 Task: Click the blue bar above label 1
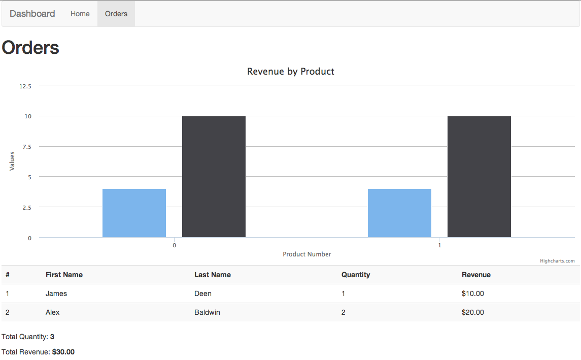pos(399,213)
